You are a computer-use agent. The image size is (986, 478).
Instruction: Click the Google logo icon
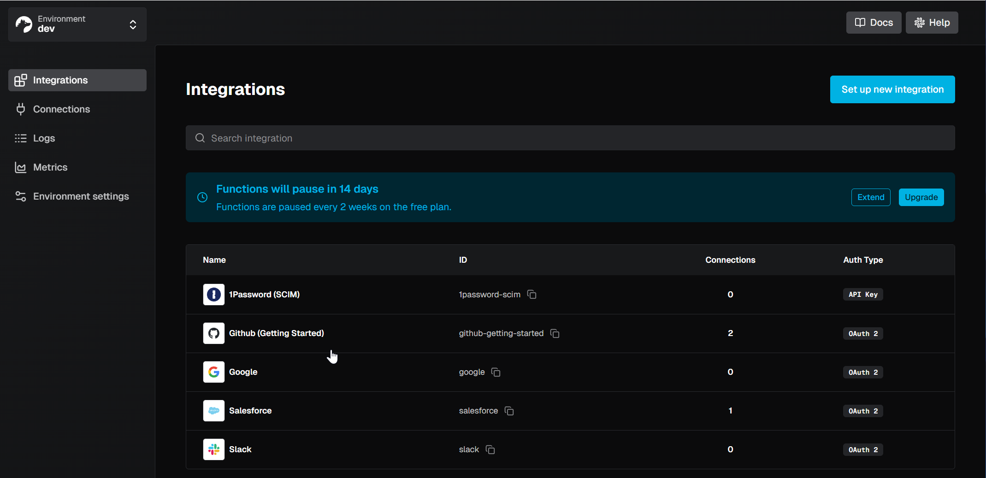(x=214, y=372)
